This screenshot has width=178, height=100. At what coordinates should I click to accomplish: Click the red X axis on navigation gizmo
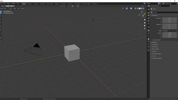click(143, 16)
